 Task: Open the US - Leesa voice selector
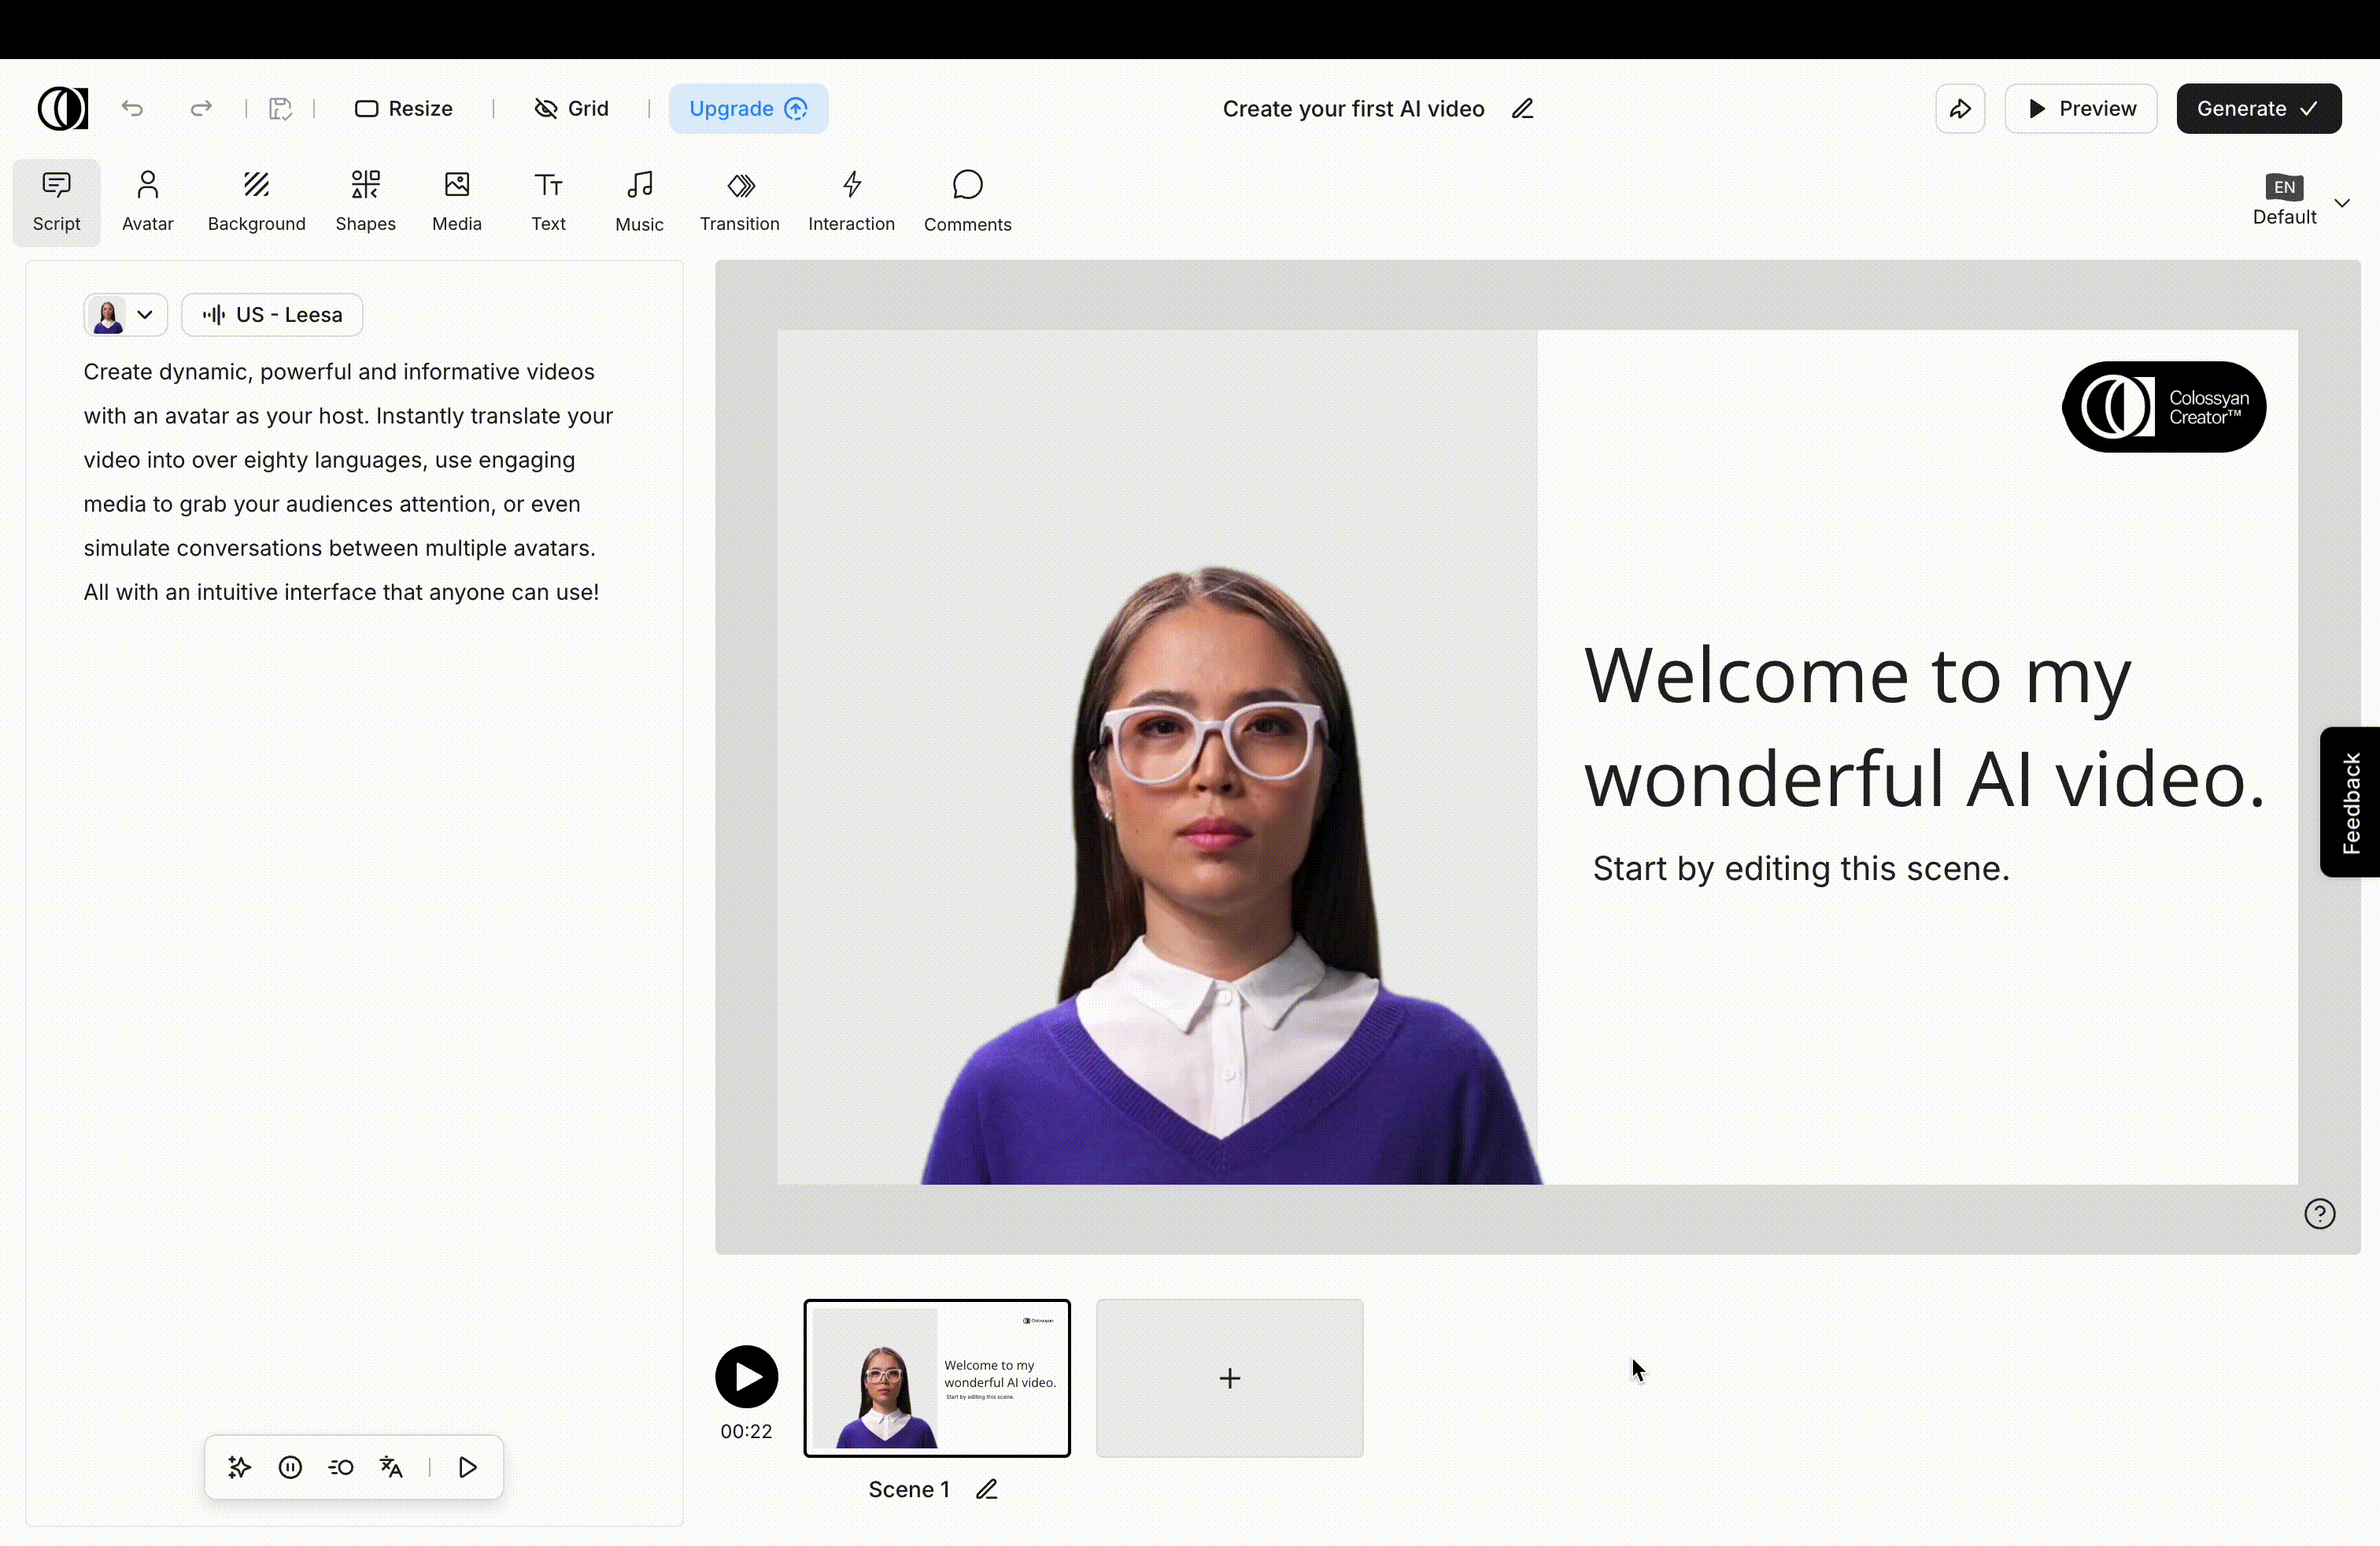coord(272,314)
